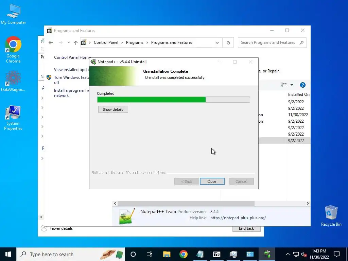Click End task in Task Manager

[x=246, y=228]
